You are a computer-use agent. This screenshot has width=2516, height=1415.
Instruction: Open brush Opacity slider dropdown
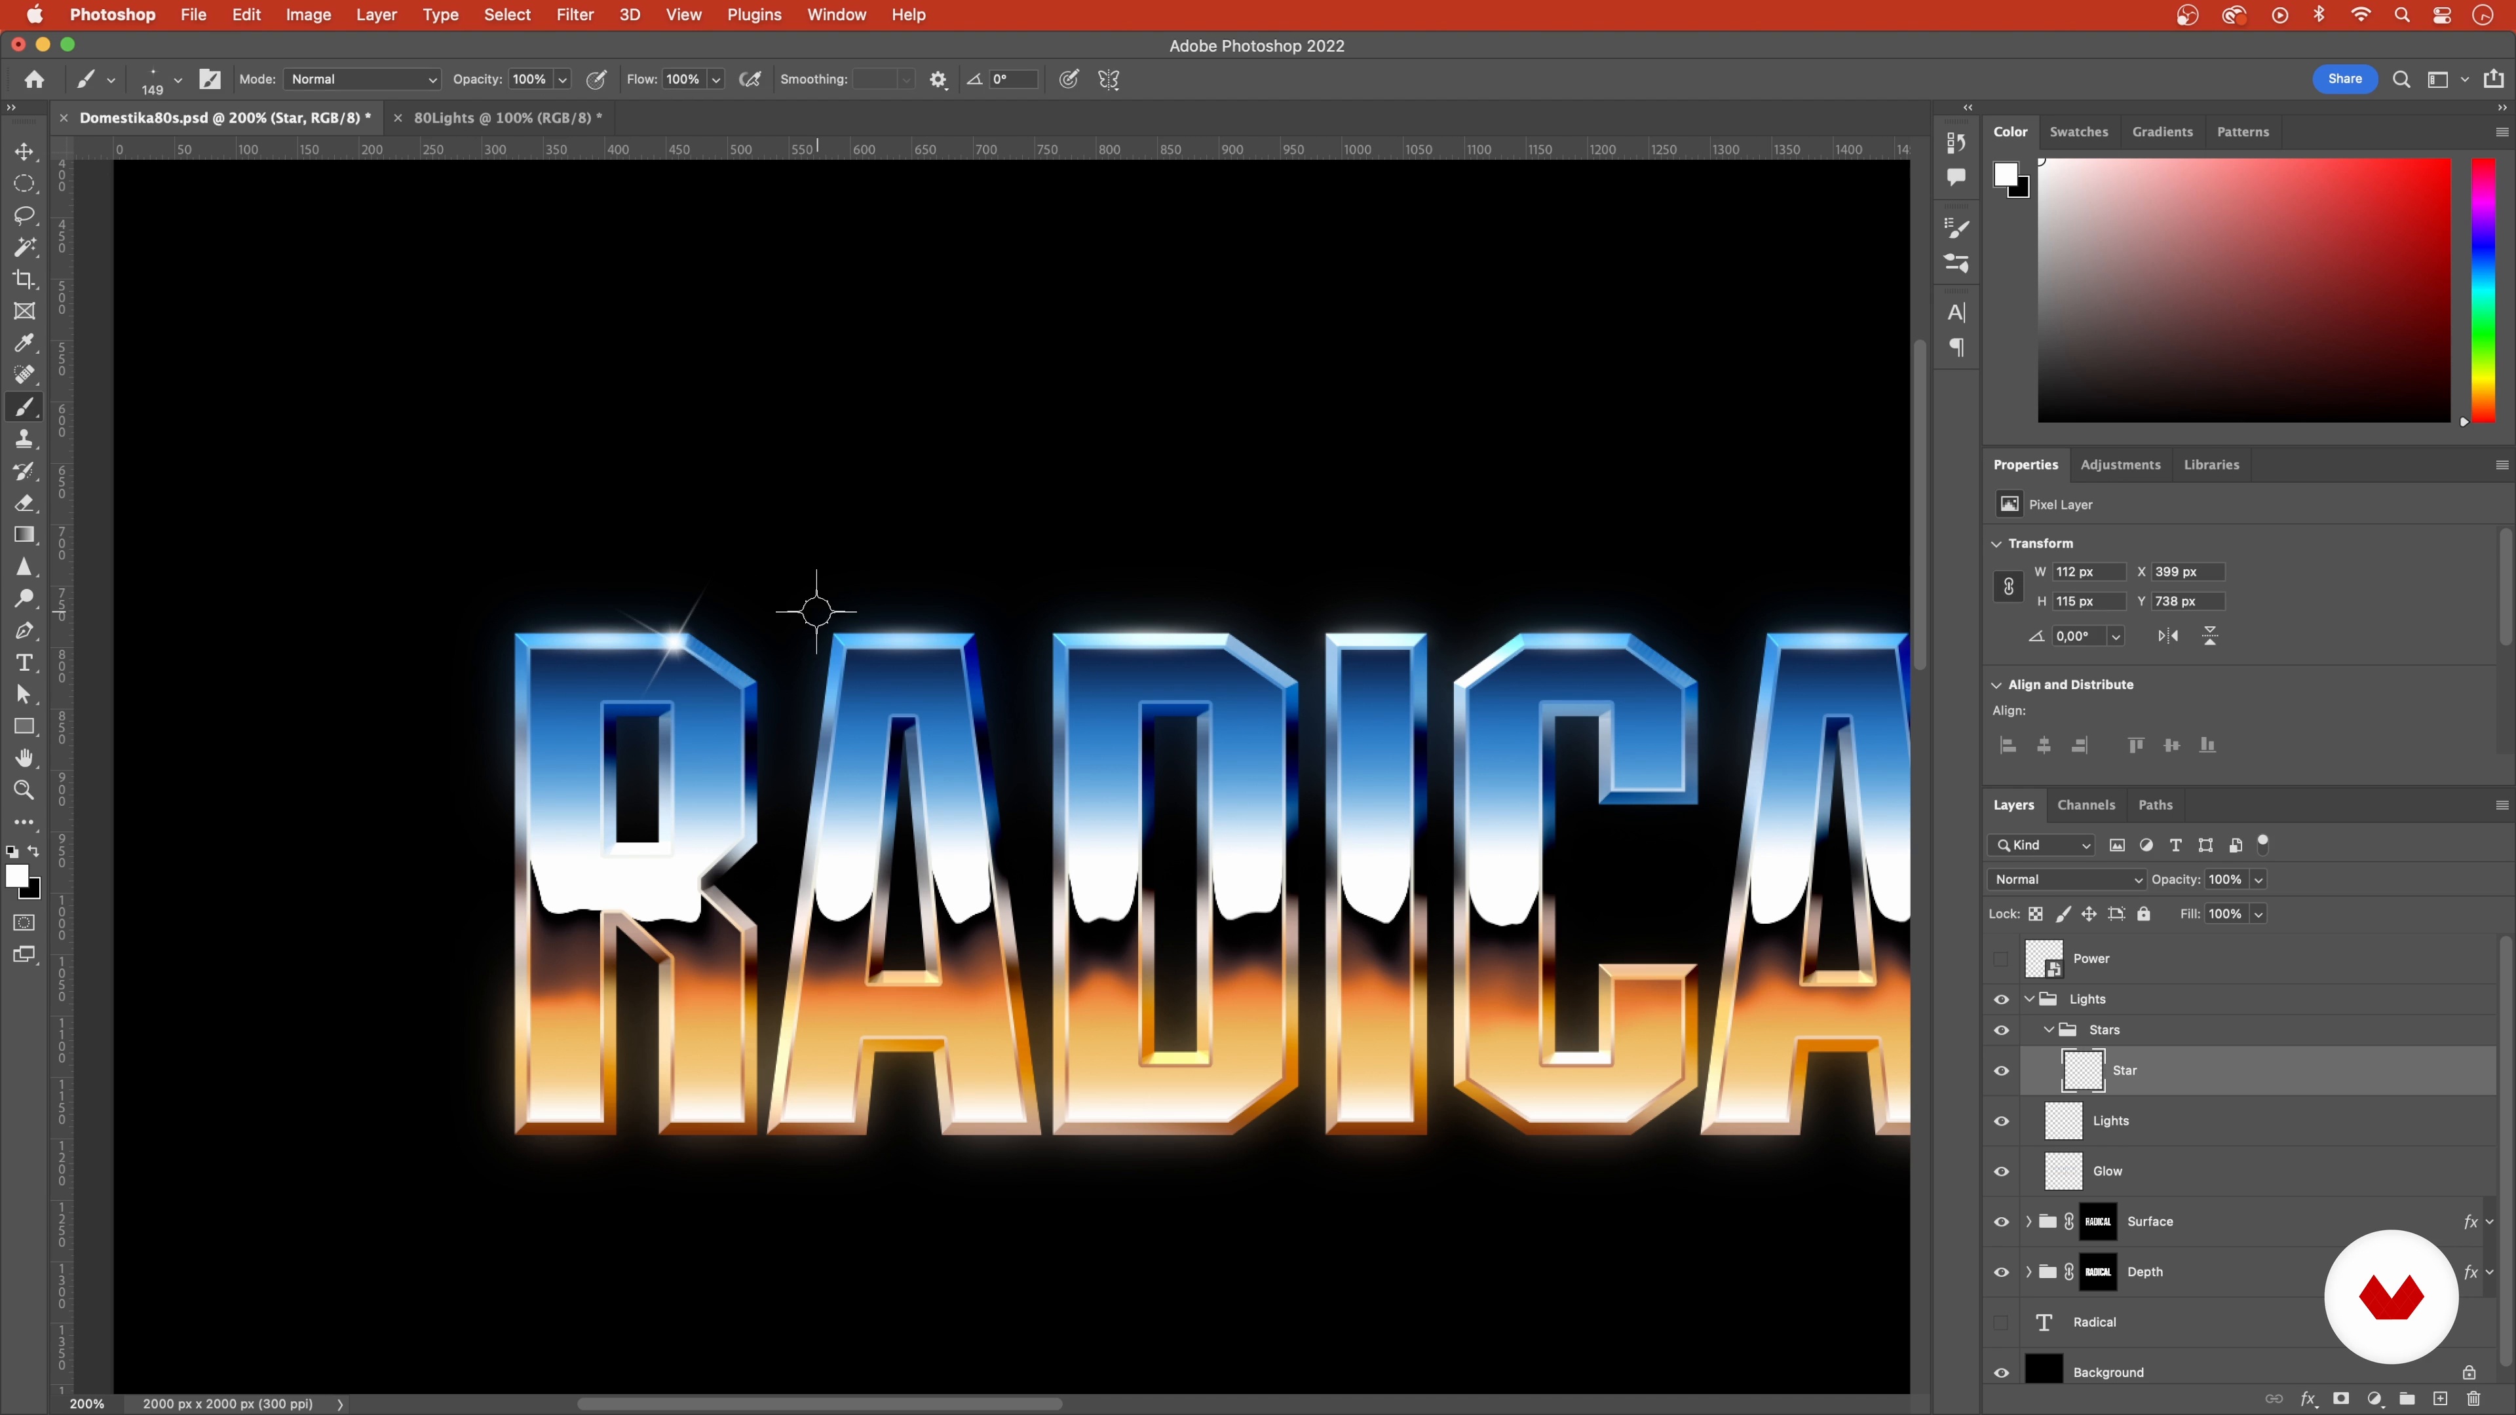[x=563, y=80]
